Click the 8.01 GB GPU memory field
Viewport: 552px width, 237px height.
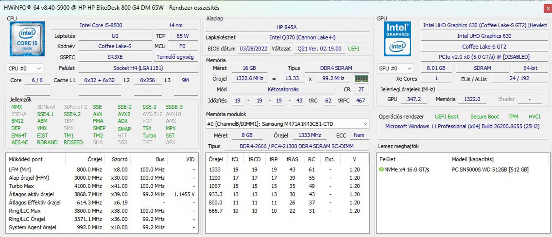click(436, 68)
